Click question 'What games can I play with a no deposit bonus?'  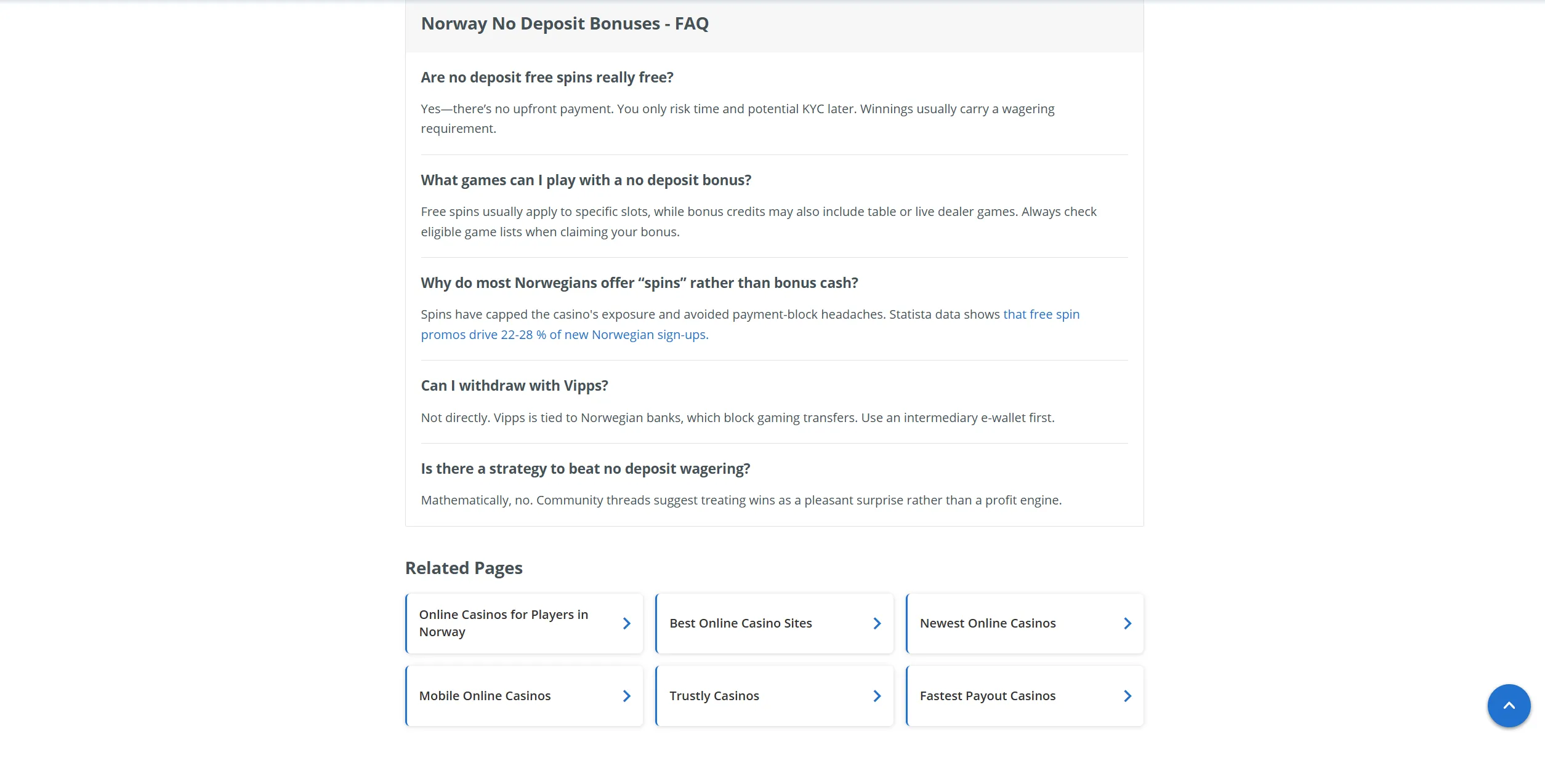pos(586,180)
